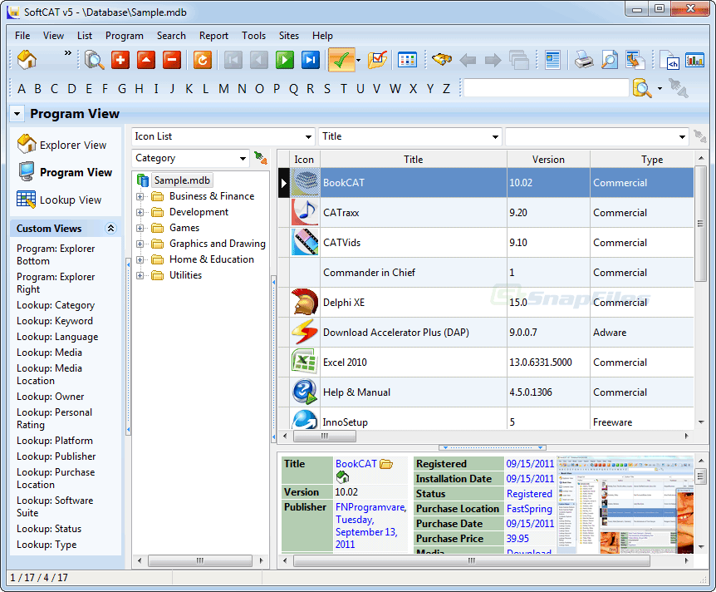
Task: Open custom view Lookup: Keyword
Action: tap(55, 321)
